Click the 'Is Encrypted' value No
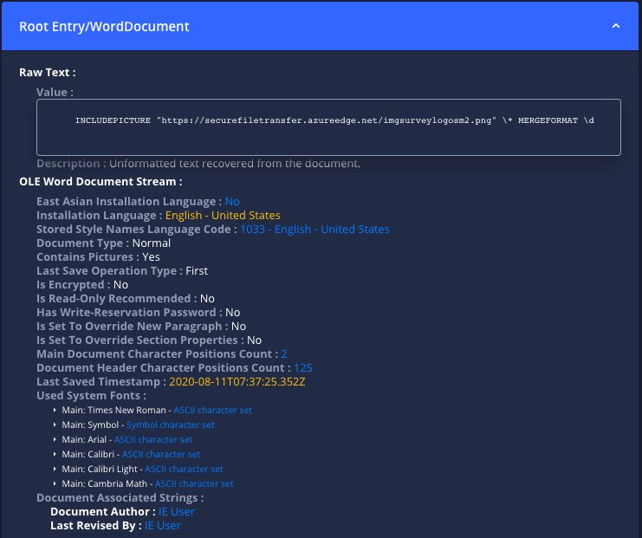This screenshot has height=538, width=642. pos(120,285)
